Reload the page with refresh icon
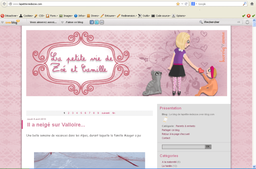The image size is (256, 169). (187, 4)
